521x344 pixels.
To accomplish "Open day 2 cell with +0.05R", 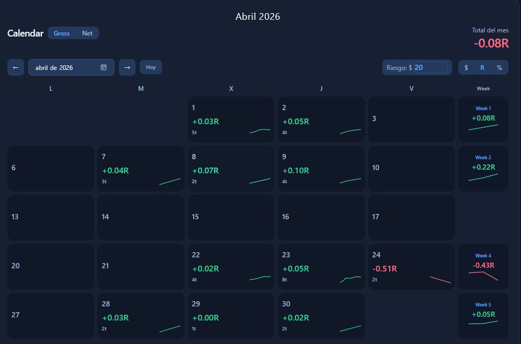I will (321, 120).
